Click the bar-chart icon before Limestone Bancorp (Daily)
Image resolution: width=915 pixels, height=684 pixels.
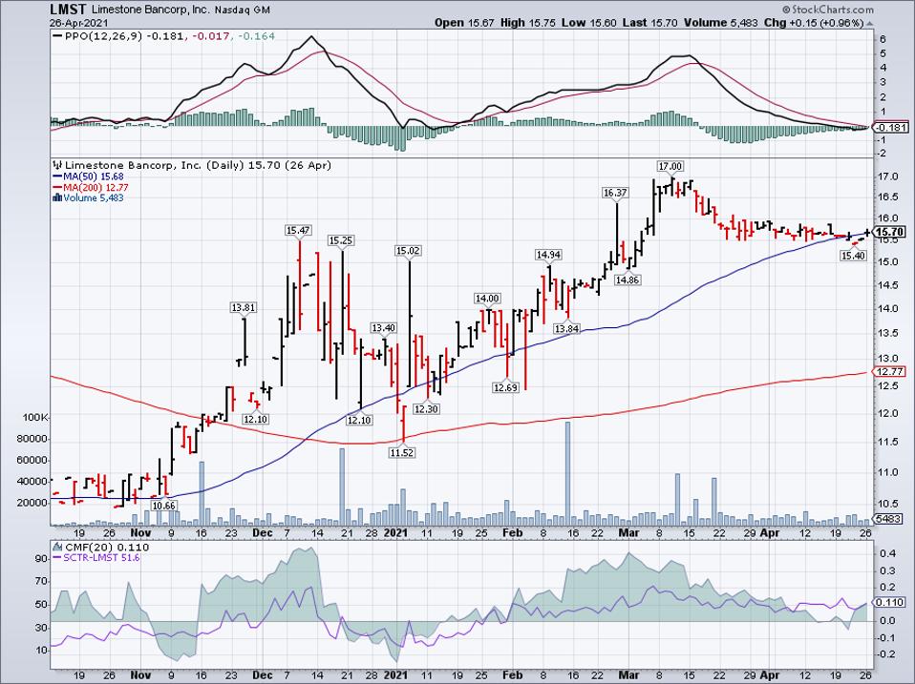[x=56, y=165]
